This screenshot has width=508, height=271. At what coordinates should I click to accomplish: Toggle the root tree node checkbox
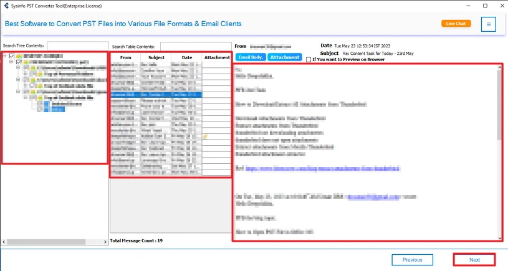tap(12, 56)
